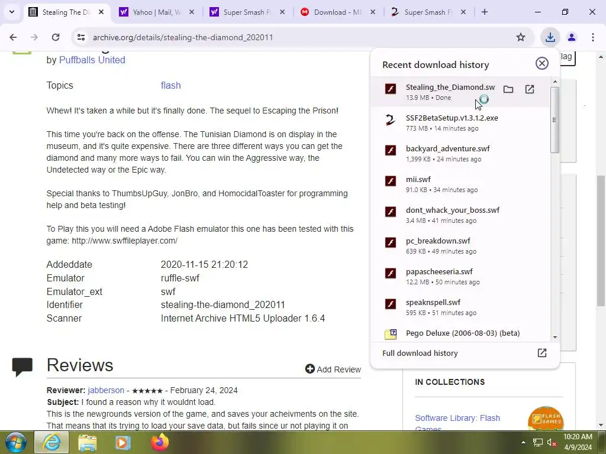Screen dimensions: 606x454
Task: Click the Reviews speech bubble icon
Action: [x=22, y=367]
